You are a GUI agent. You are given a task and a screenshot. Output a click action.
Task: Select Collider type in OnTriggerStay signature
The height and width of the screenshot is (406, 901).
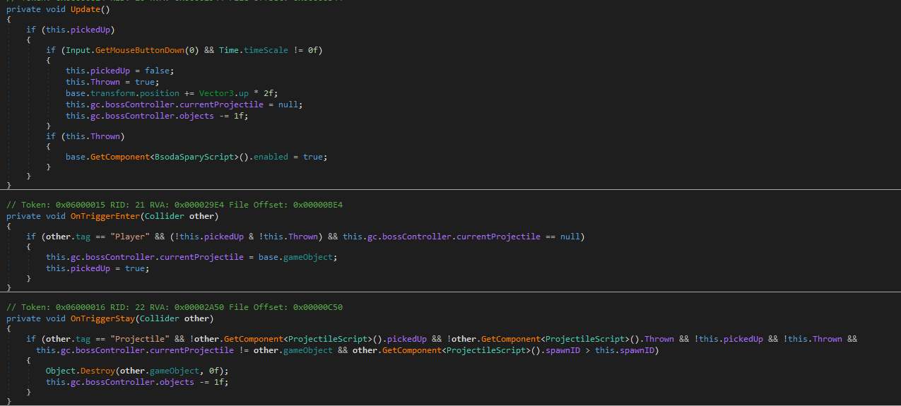pyautogui.click(x=158, y=318)
